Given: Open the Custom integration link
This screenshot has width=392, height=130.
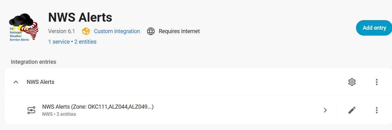Looking at the screenshot, I should pos(117,31).
